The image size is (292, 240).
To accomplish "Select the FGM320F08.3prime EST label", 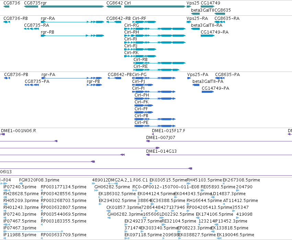I will pos(39,180).
